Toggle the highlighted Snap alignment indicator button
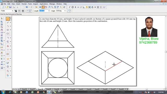 43,7
